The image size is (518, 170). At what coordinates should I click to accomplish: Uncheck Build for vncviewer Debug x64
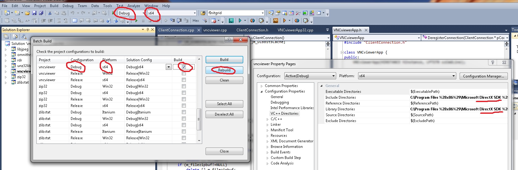[x=184, y=67]
